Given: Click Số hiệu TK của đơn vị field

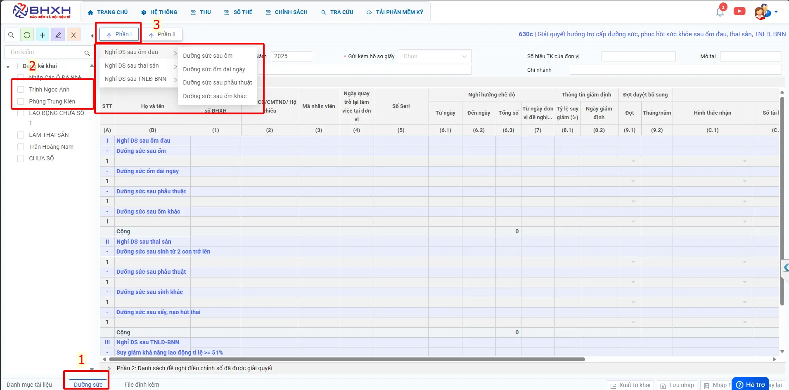Looking at the screenshot, I should coord(638,56).
